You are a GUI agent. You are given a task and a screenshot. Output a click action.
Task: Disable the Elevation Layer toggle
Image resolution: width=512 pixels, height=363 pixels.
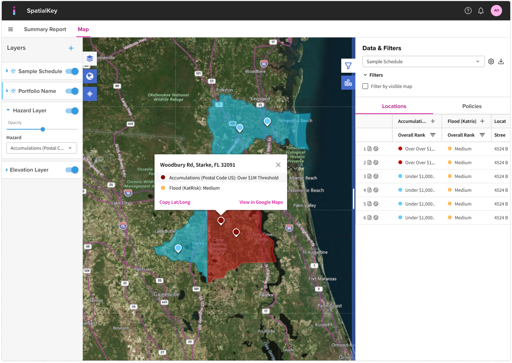coord(72,170)
